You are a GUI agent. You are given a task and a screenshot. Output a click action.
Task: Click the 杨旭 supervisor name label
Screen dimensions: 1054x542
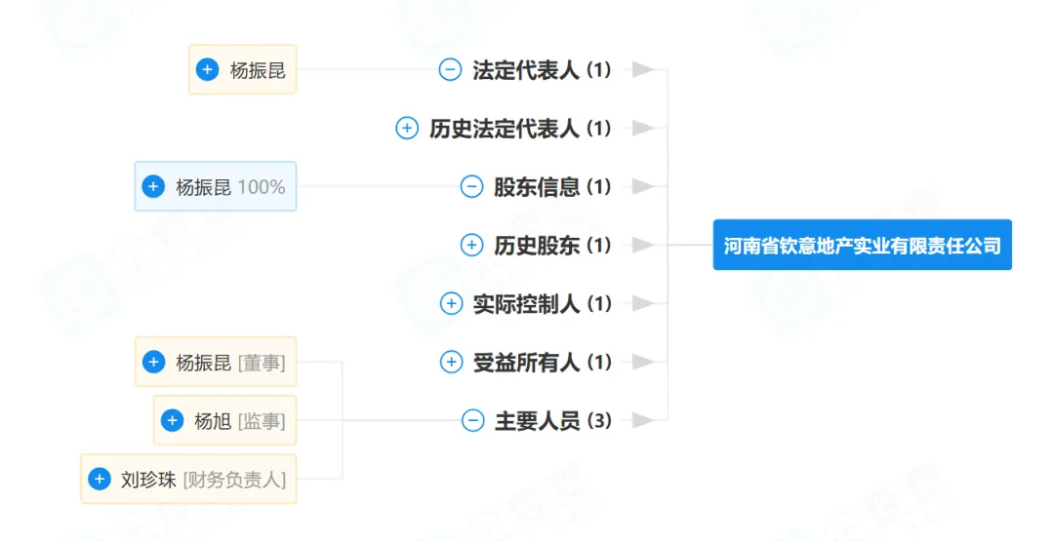point(212,421)
